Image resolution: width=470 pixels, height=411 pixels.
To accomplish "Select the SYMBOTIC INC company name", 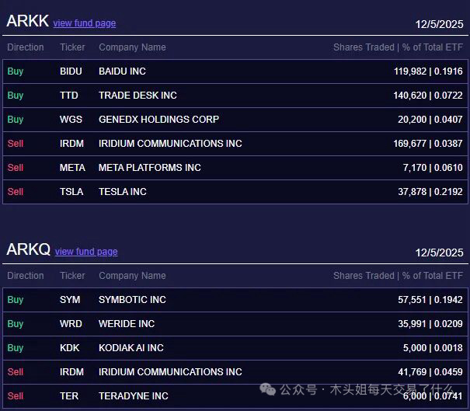I will point(132,300).
